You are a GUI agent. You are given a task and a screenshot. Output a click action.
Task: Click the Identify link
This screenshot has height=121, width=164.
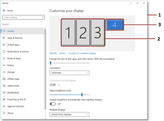(53, 53)
